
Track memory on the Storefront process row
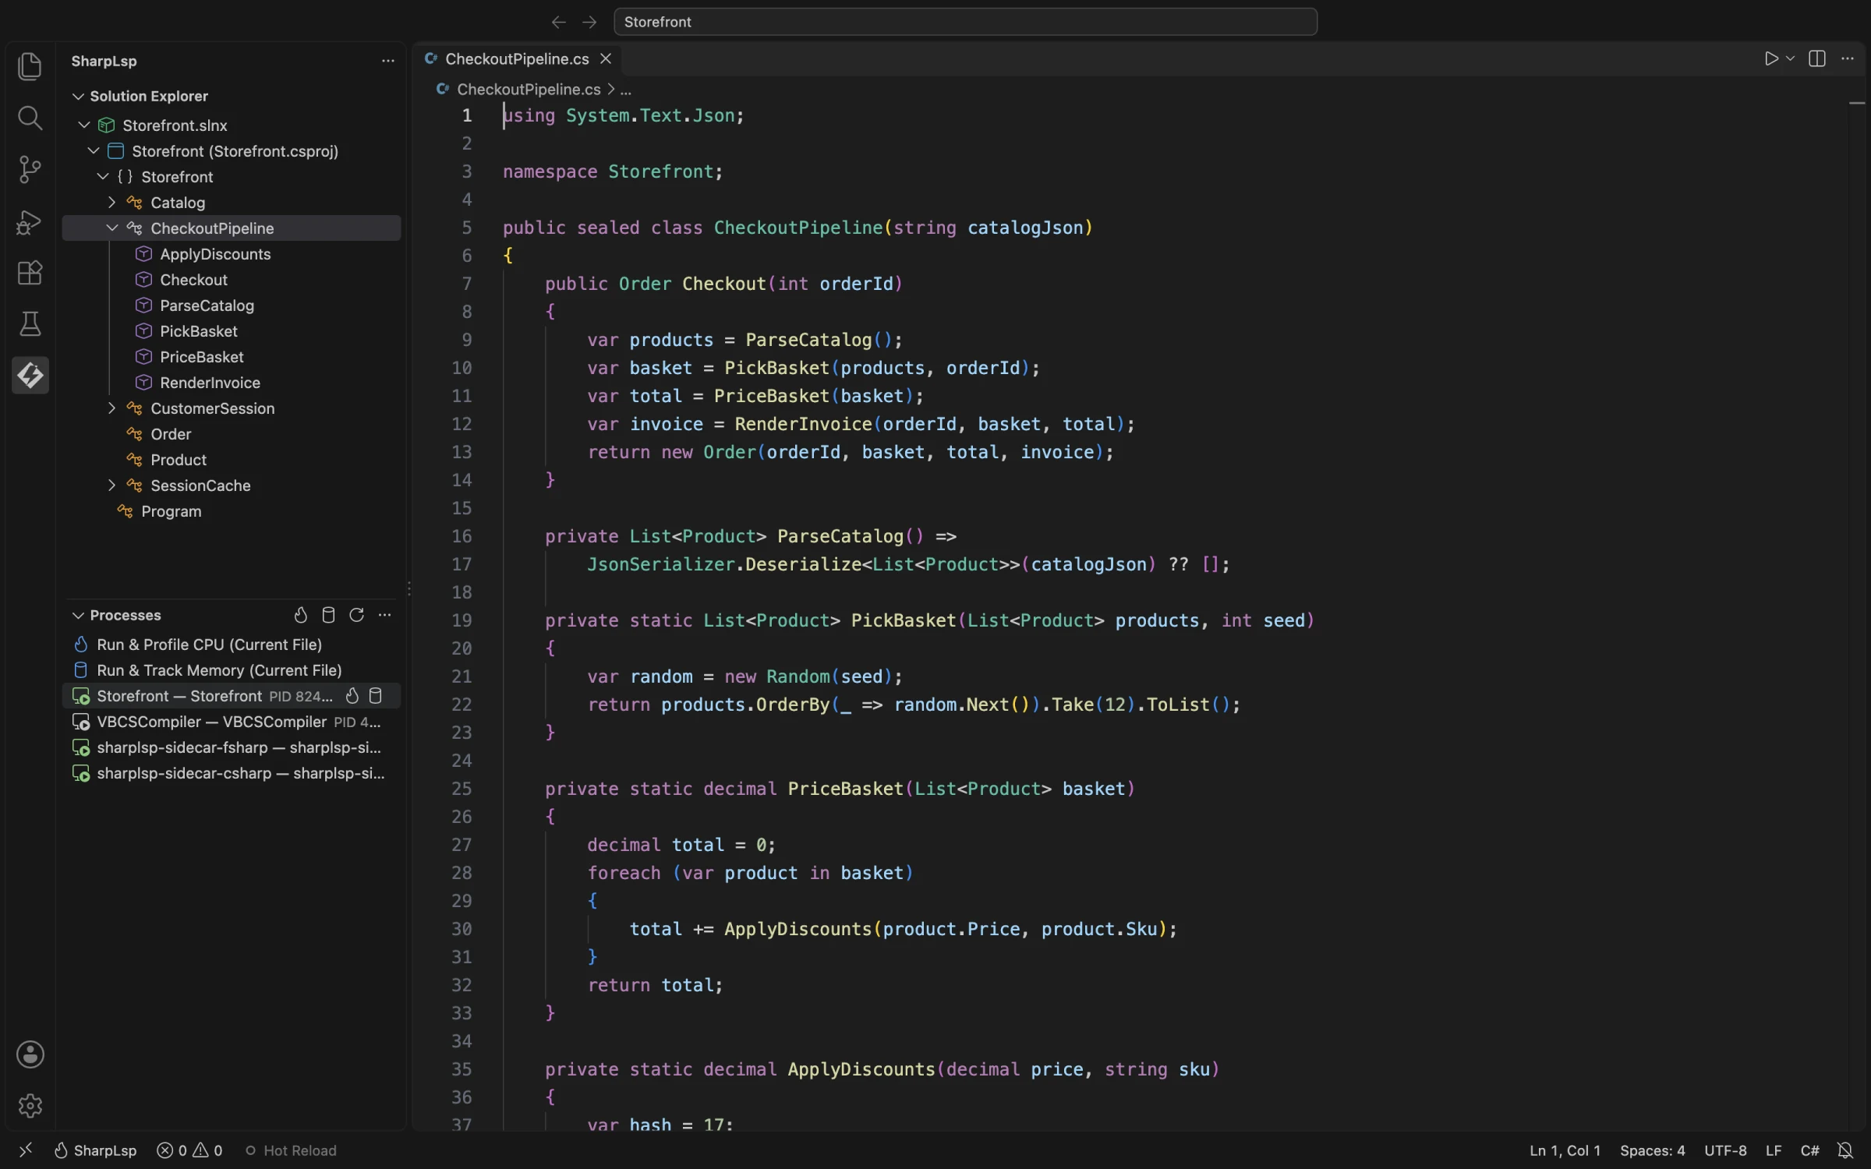376,696
